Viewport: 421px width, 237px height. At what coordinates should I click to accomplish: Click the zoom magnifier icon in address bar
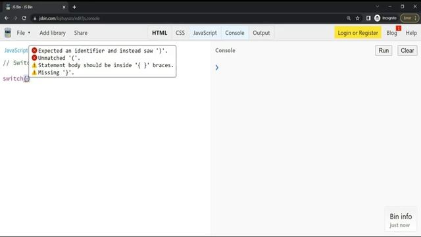click(x=349, y=18)
